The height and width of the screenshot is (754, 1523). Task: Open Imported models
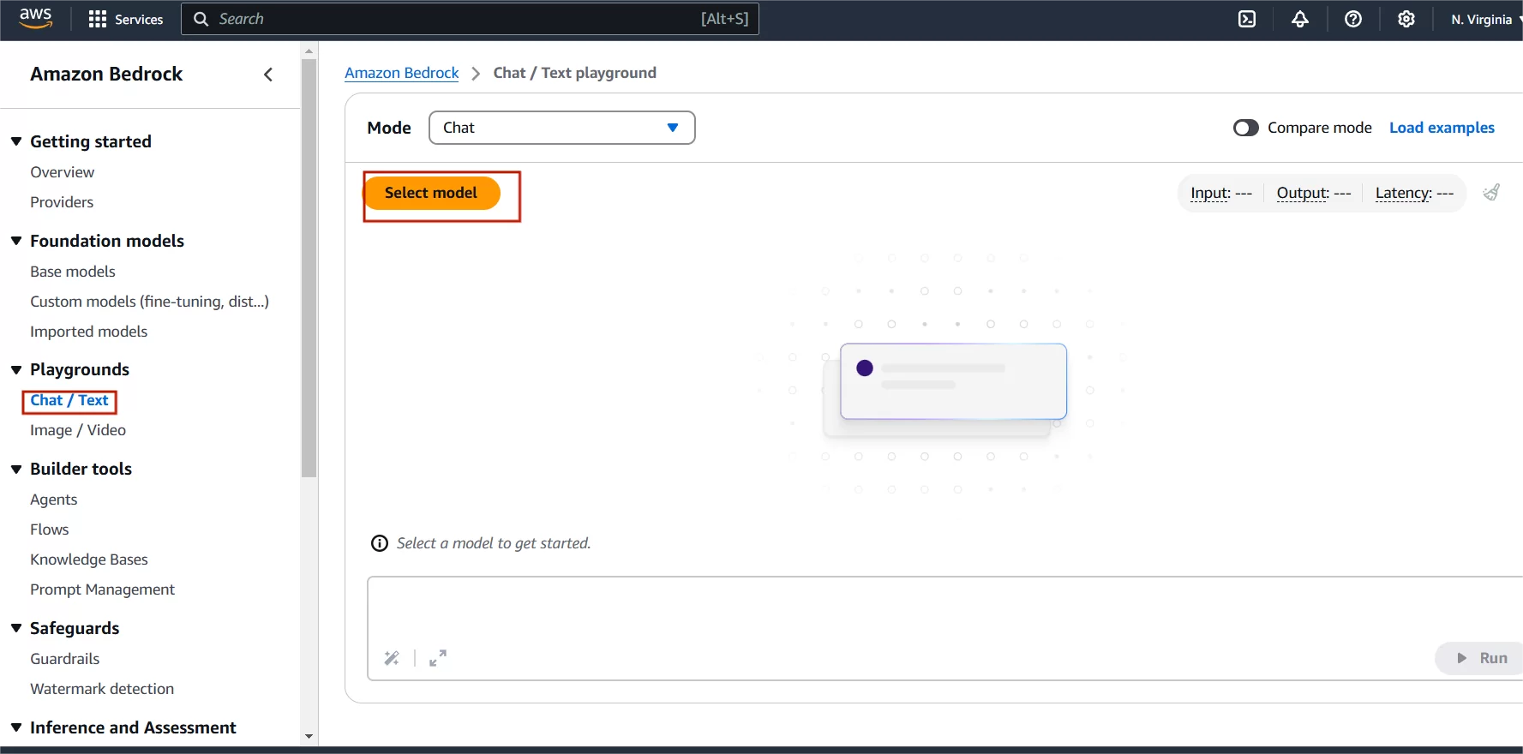click(88, 332)
